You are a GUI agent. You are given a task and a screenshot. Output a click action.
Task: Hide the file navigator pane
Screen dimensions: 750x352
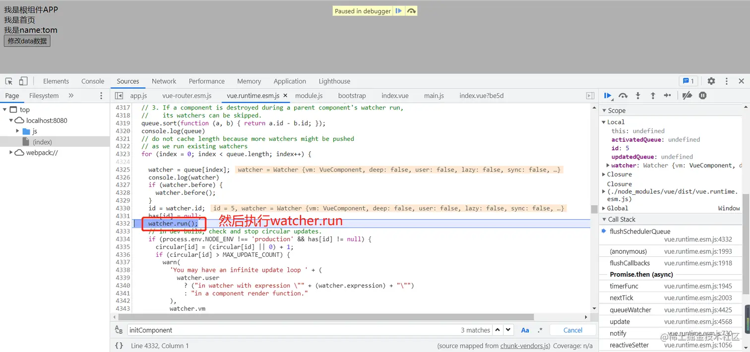click(119, 96)
